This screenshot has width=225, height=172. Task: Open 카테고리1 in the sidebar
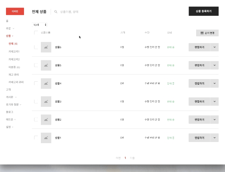point(14,51)
